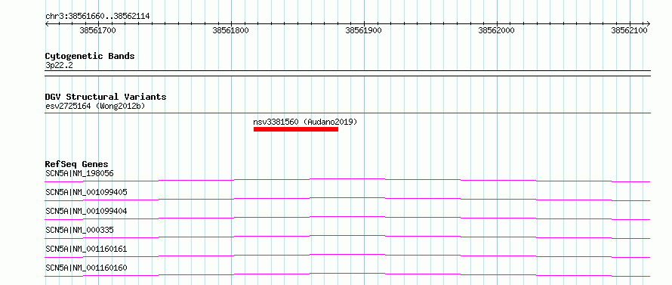Click the ruler's right scroll arrow
The image size is (672, 285).
(648, 24)
